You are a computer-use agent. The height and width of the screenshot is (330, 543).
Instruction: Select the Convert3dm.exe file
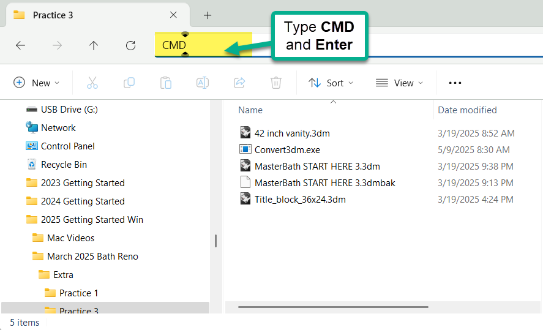pos(287,150)
